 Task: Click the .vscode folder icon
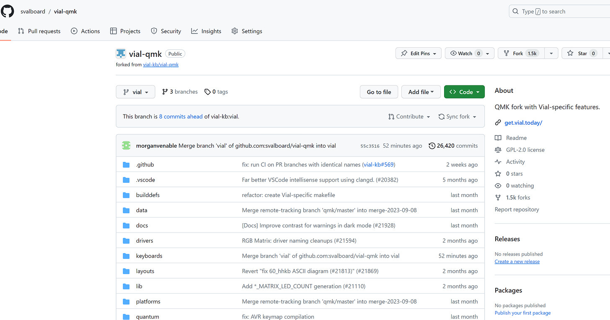point(126,180)
